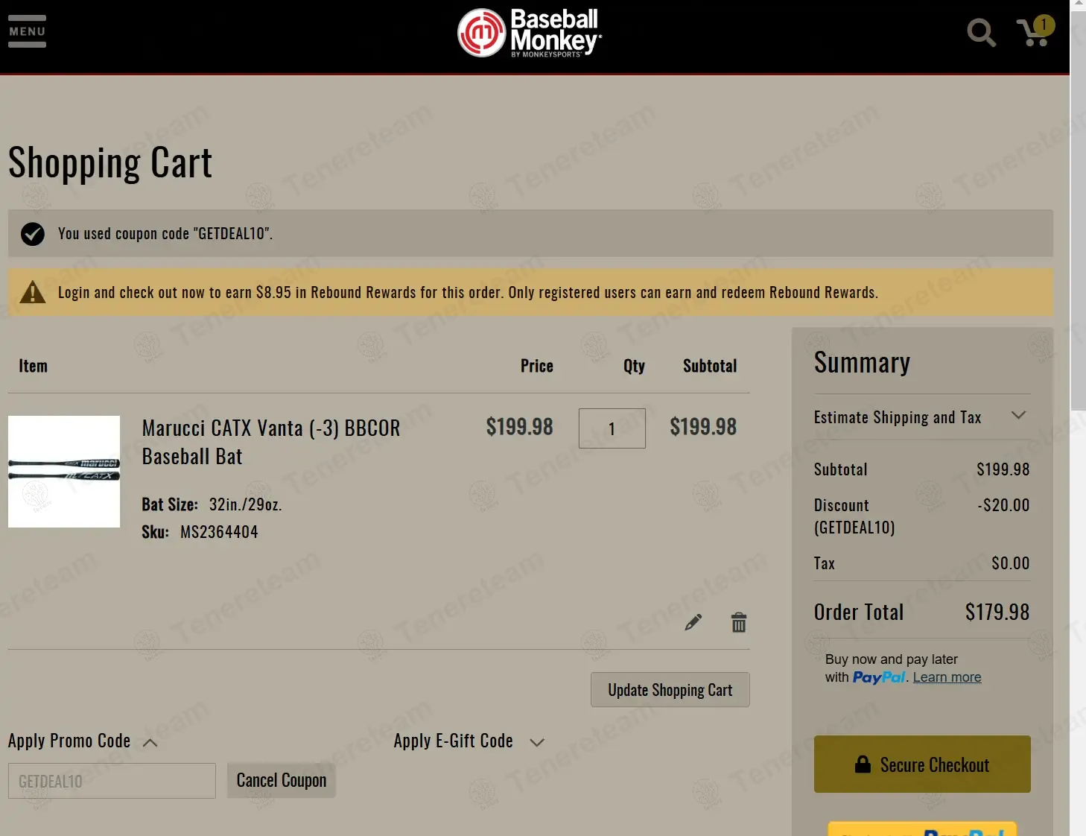Click the warning triangle icon

[33, 292]
